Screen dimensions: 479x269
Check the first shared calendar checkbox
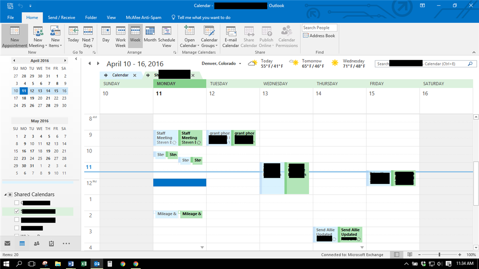click(x=17, y=203)
